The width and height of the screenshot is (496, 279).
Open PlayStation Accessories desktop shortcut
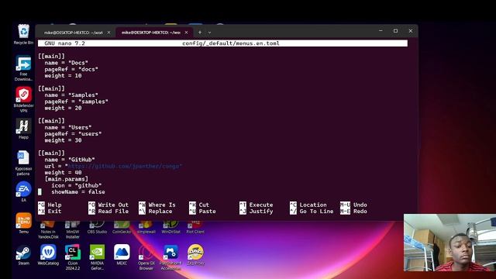(x=170, y=257)
